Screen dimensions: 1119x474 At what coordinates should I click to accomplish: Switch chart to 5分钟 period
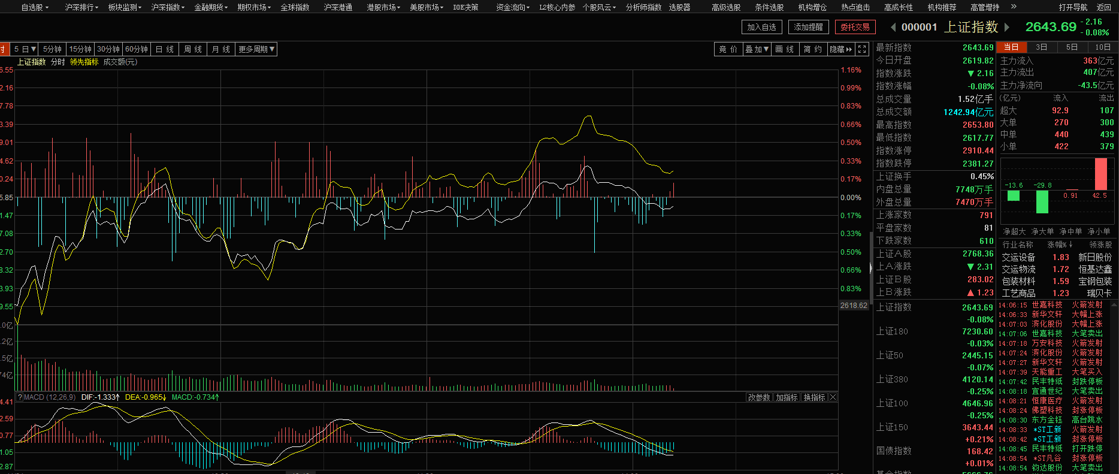pyautogui.click(x=52, y=49)
